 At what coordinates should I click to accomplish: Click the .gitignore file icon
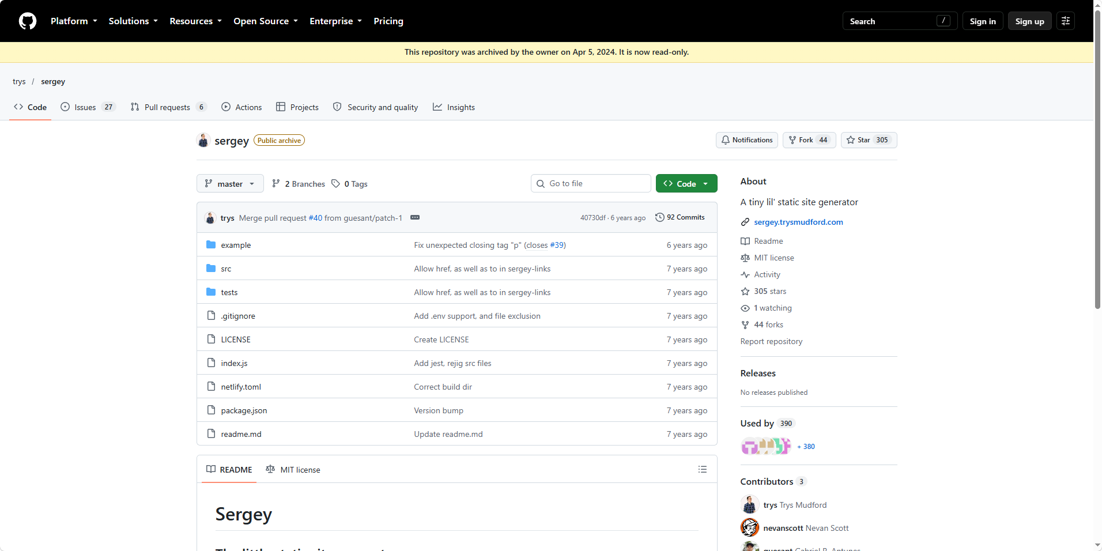211,315
